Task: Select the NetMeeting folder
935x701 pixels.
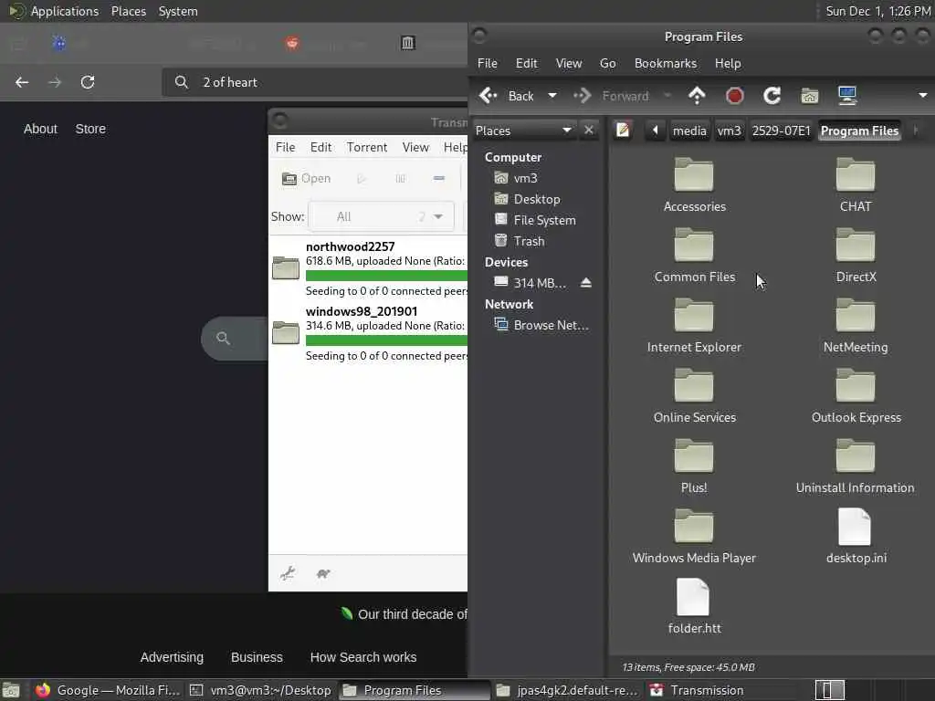Action: [855, 326]
